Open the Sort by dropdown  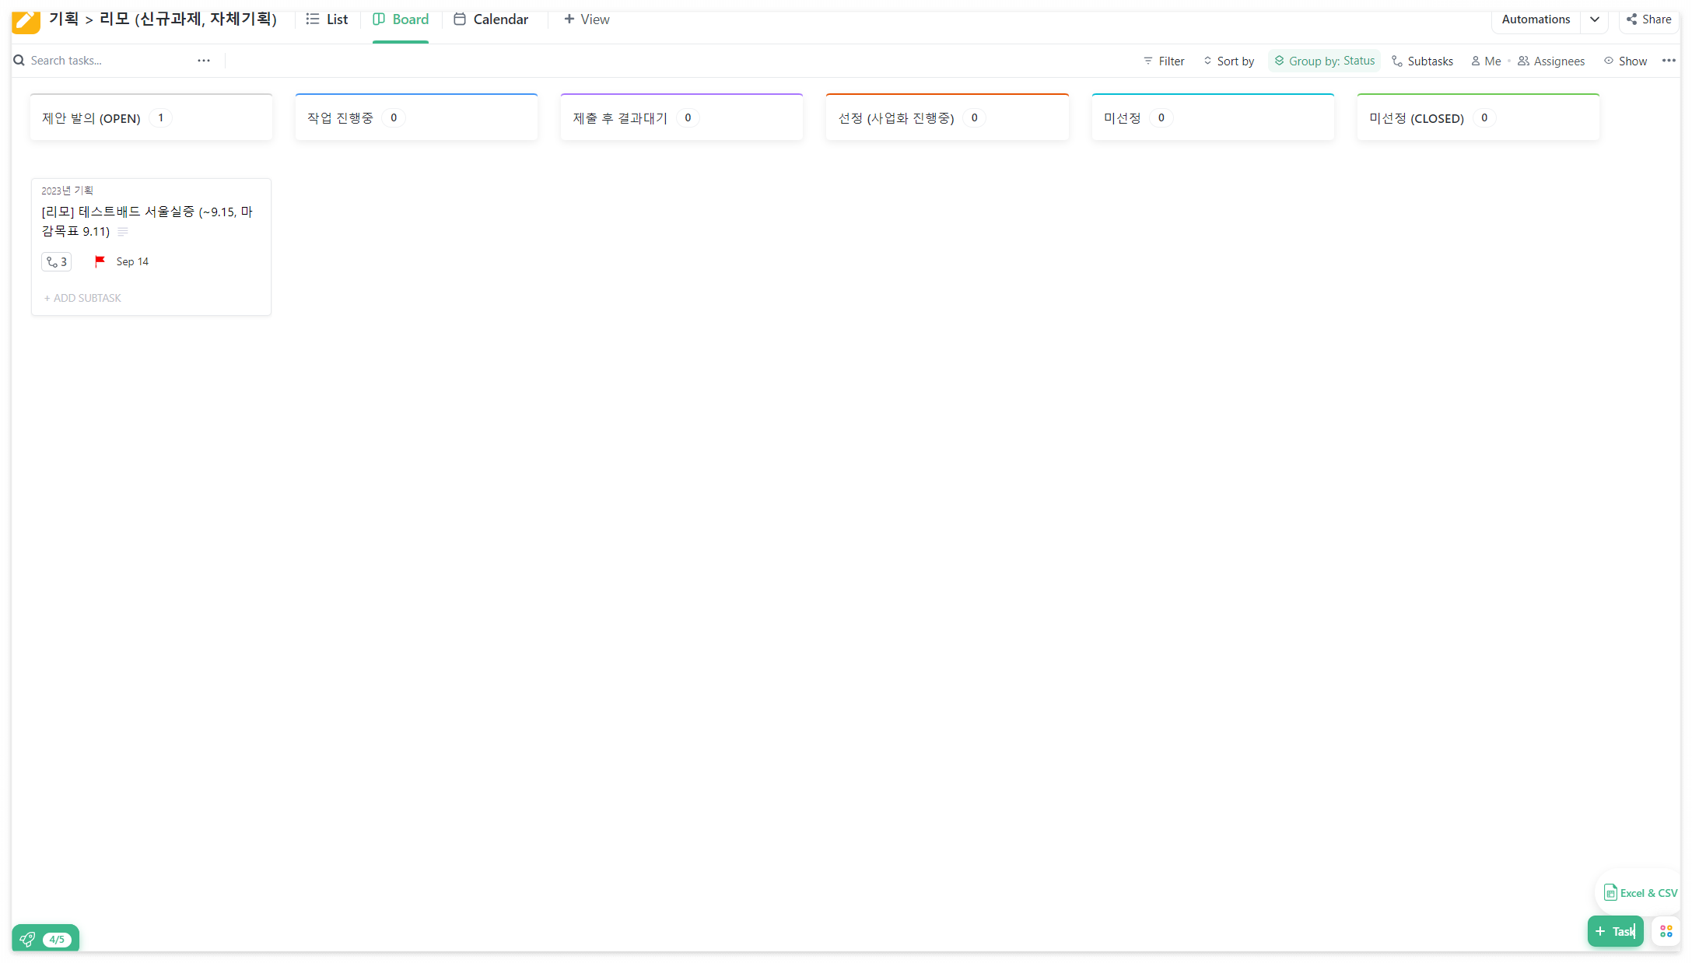(1228, 61)
